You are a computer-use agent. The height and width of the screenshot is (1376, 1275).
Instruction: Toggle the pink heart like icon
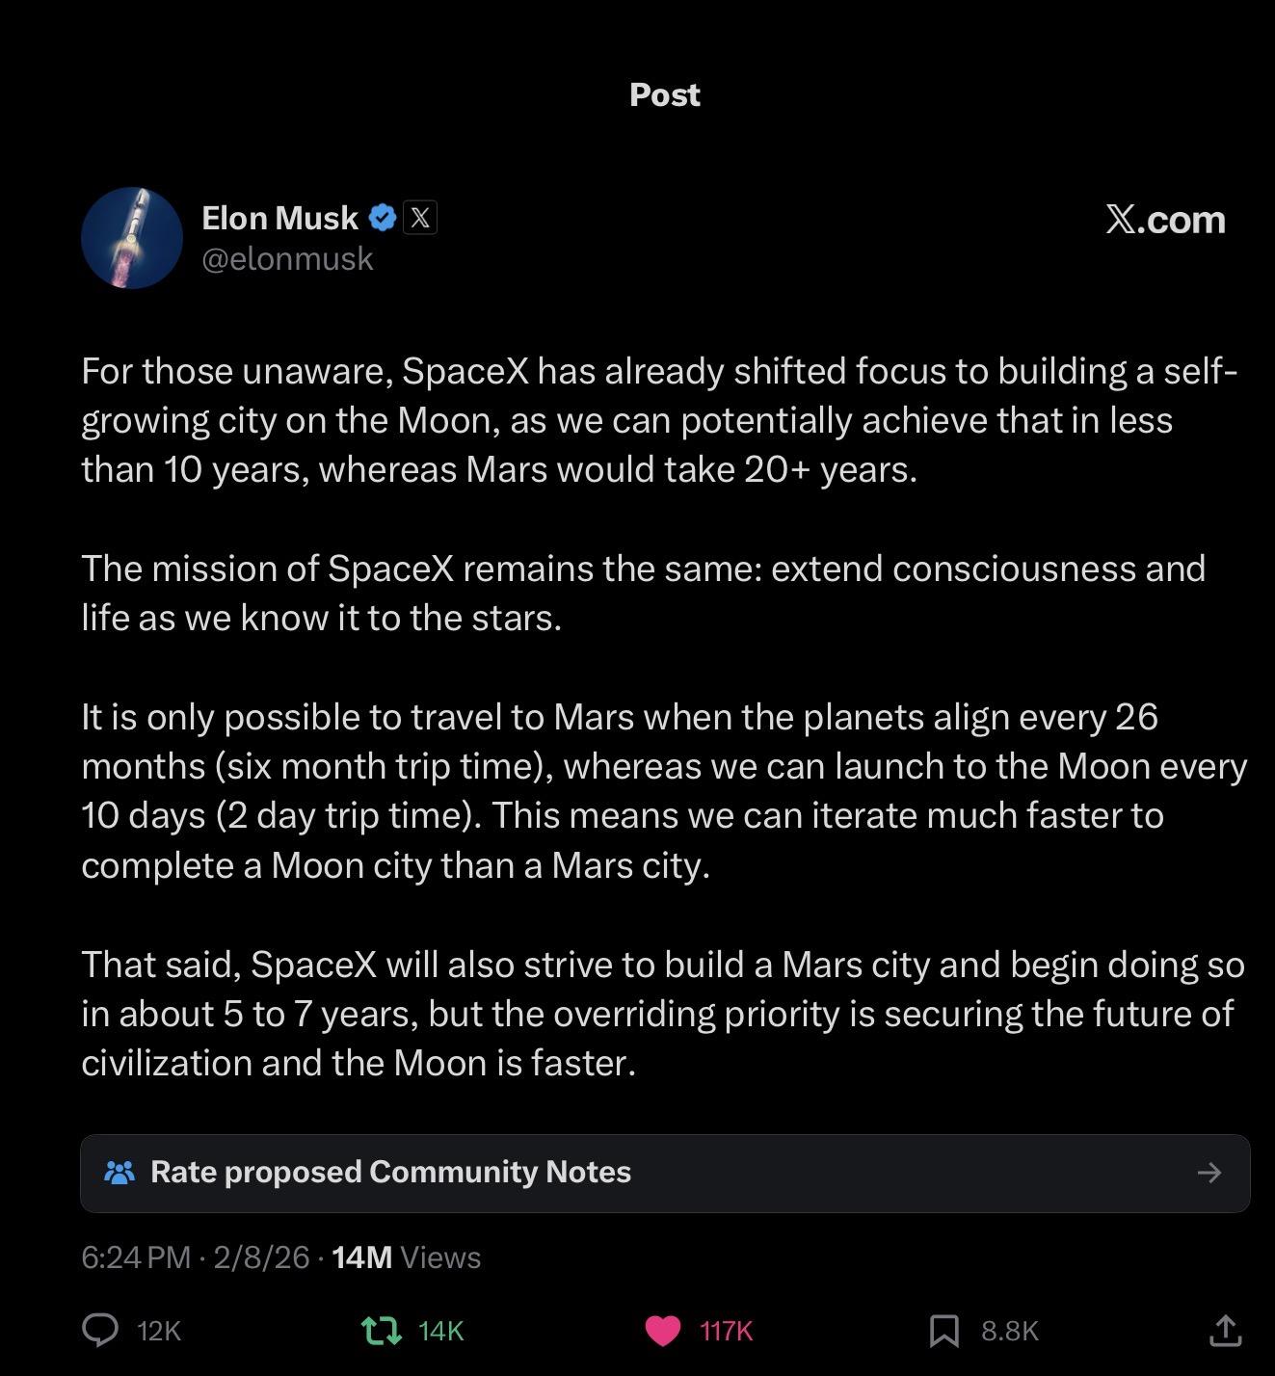(662, 1331)
